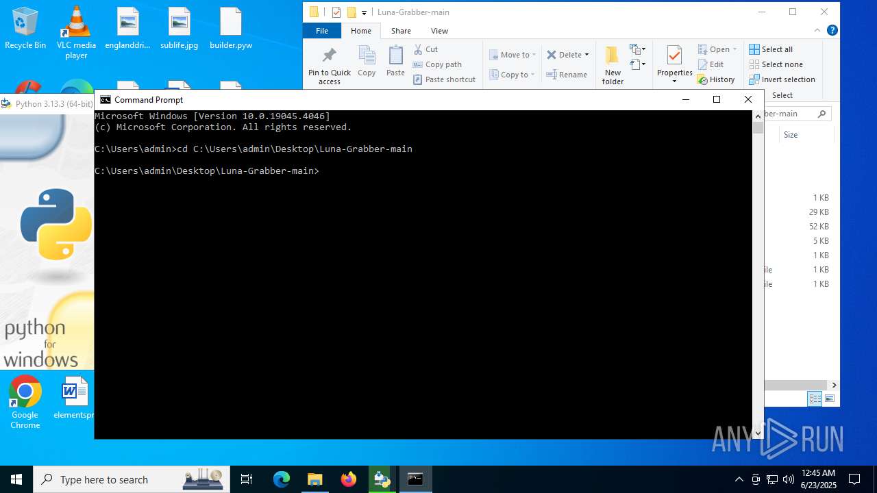The width and height of the screenshot is (877, 493).
Task: Click Command Prompt scrollbar down arrow
Action: pos(758,433)
